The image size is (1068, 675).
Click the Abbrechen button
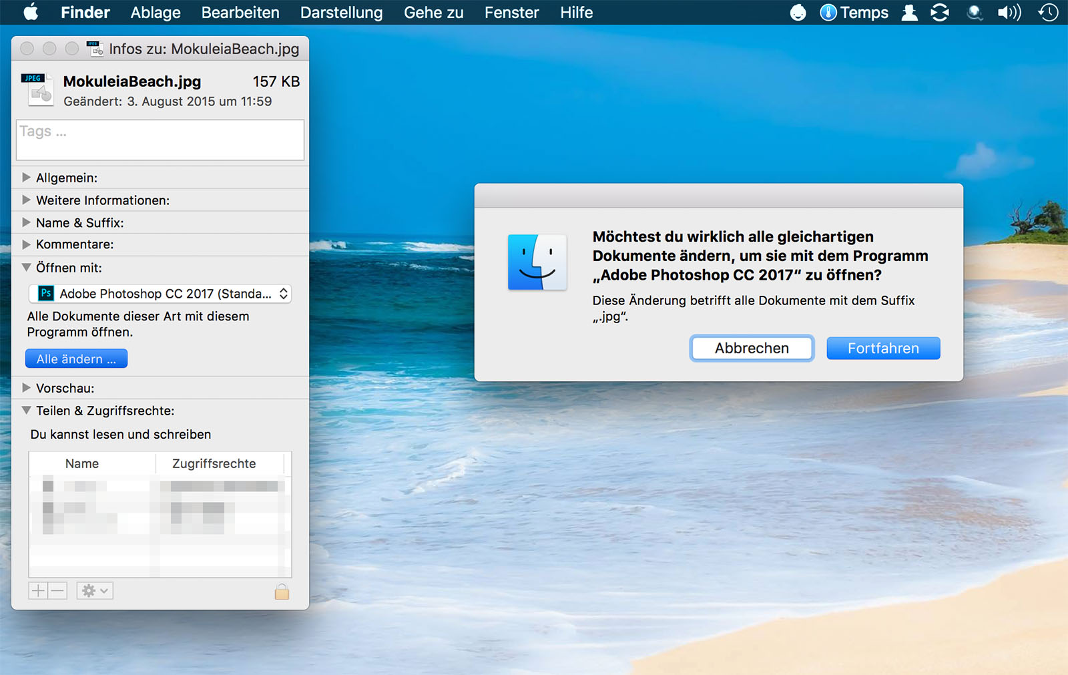coord(752,349)
